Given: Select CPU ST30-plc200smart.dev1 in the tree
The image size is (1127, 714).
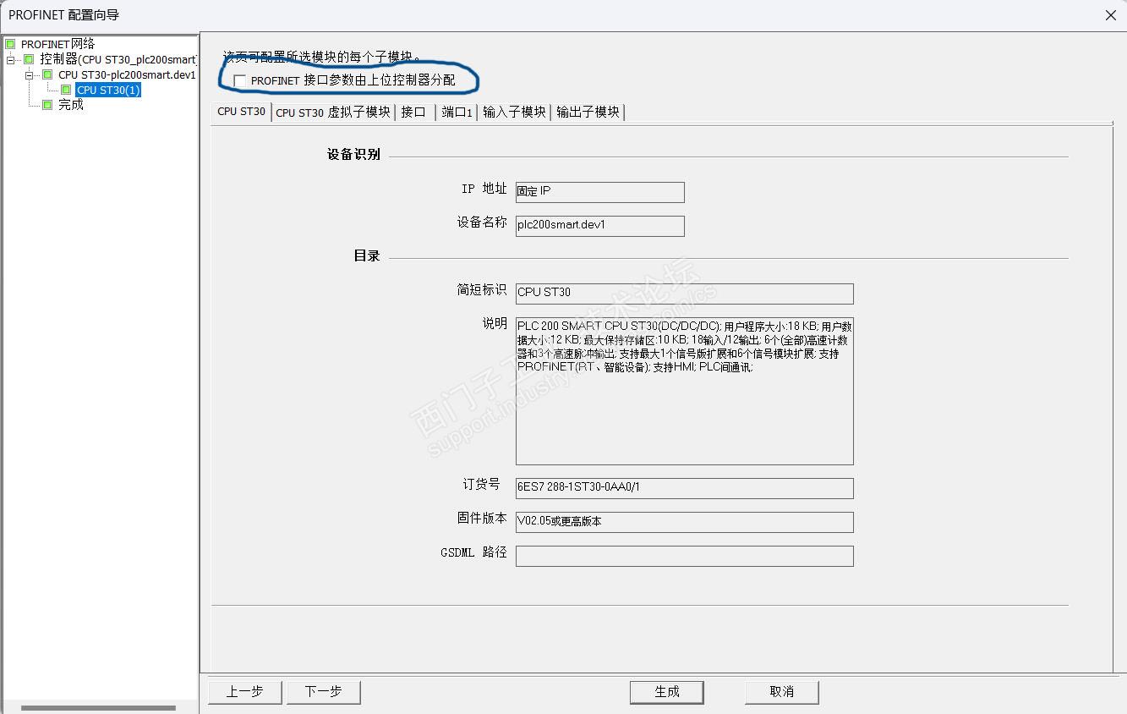Looking at the screenshot, I should click(x=127, y=74).
